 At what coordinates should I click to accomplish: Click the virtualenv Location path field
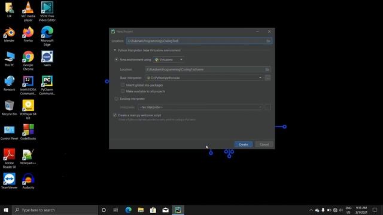[205, 69]
